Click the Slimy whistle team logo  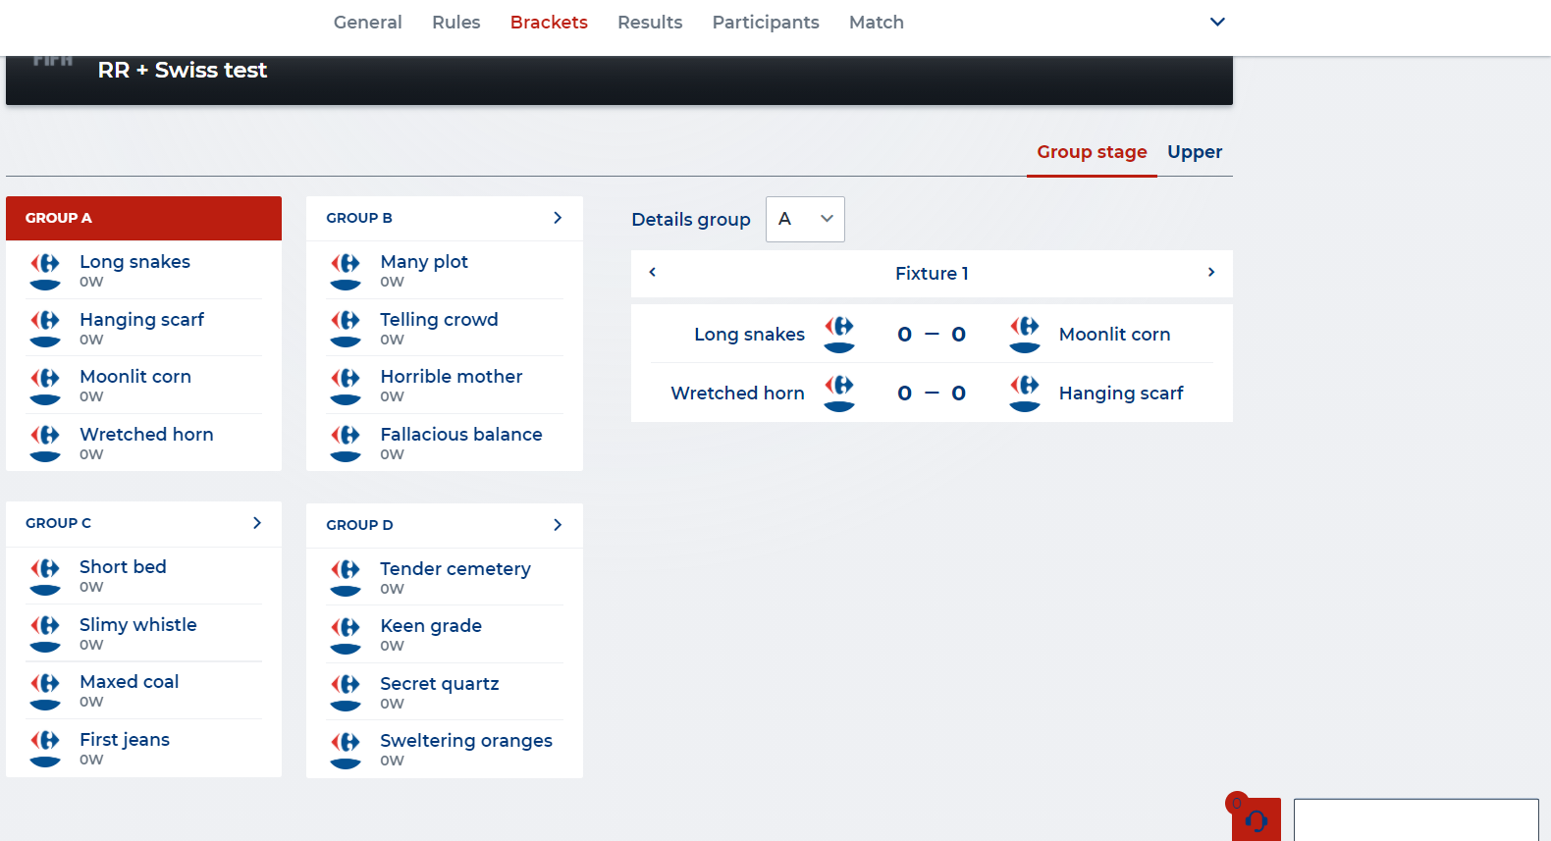tap(45, 634)
